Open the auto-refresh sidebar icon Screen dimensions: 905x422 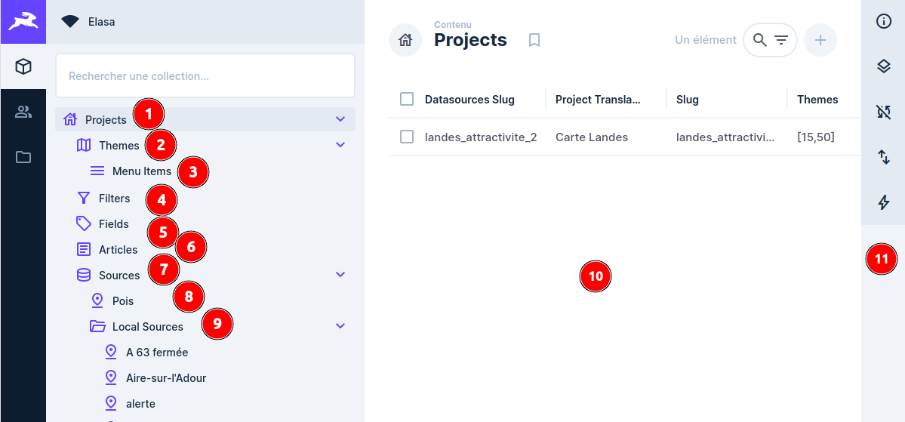[883, 112]
